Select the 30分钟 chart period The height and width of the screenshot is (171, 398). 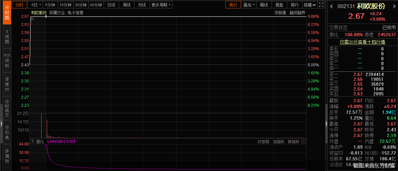point(81,5)
